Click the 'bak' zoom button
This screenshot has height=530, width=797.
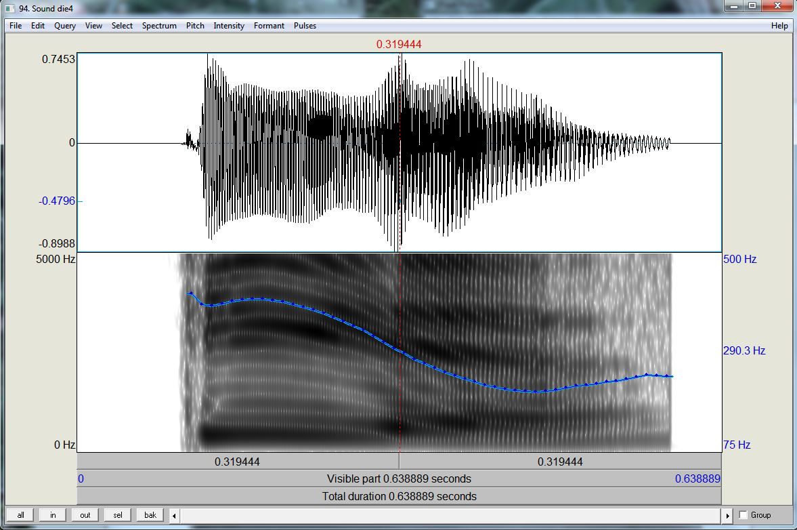click(150, 515)
